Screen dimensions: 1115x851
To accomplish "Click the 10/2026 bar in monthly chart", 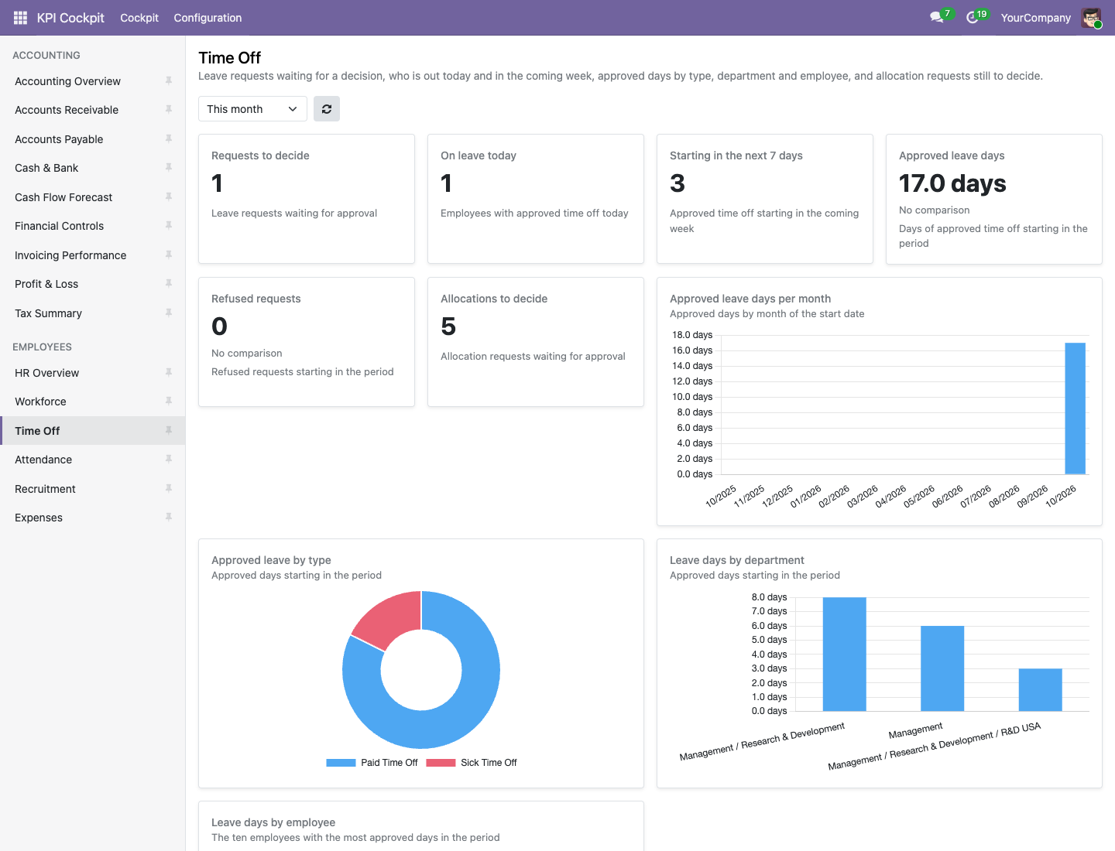I will click(x=1075, y=408).
